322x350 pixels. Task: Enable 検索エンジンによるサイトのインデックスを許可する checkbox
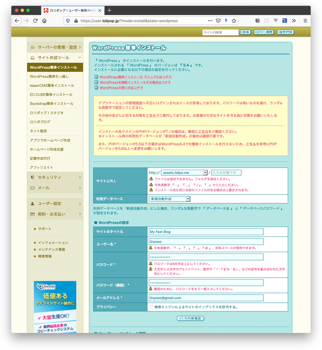point(151,307)
